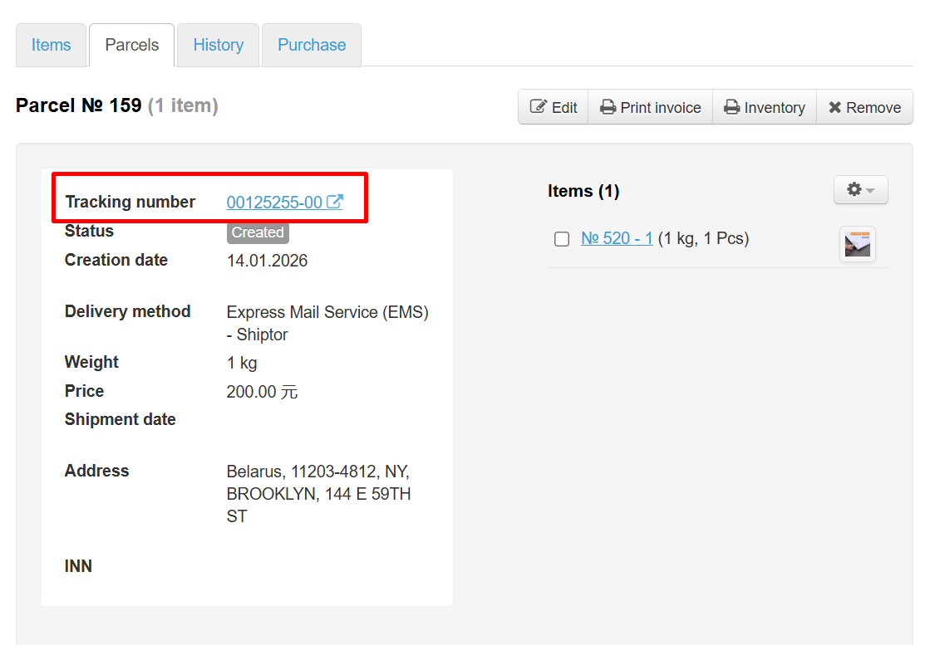Click the printer icon on the Inventory button
940x645 pixels.
pos(731,107)
